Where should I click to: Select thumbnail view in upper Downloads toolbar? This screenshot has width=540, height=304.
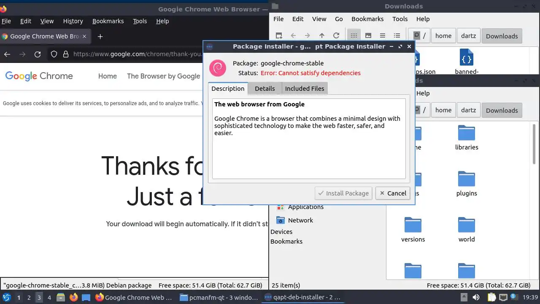(368, 36)
